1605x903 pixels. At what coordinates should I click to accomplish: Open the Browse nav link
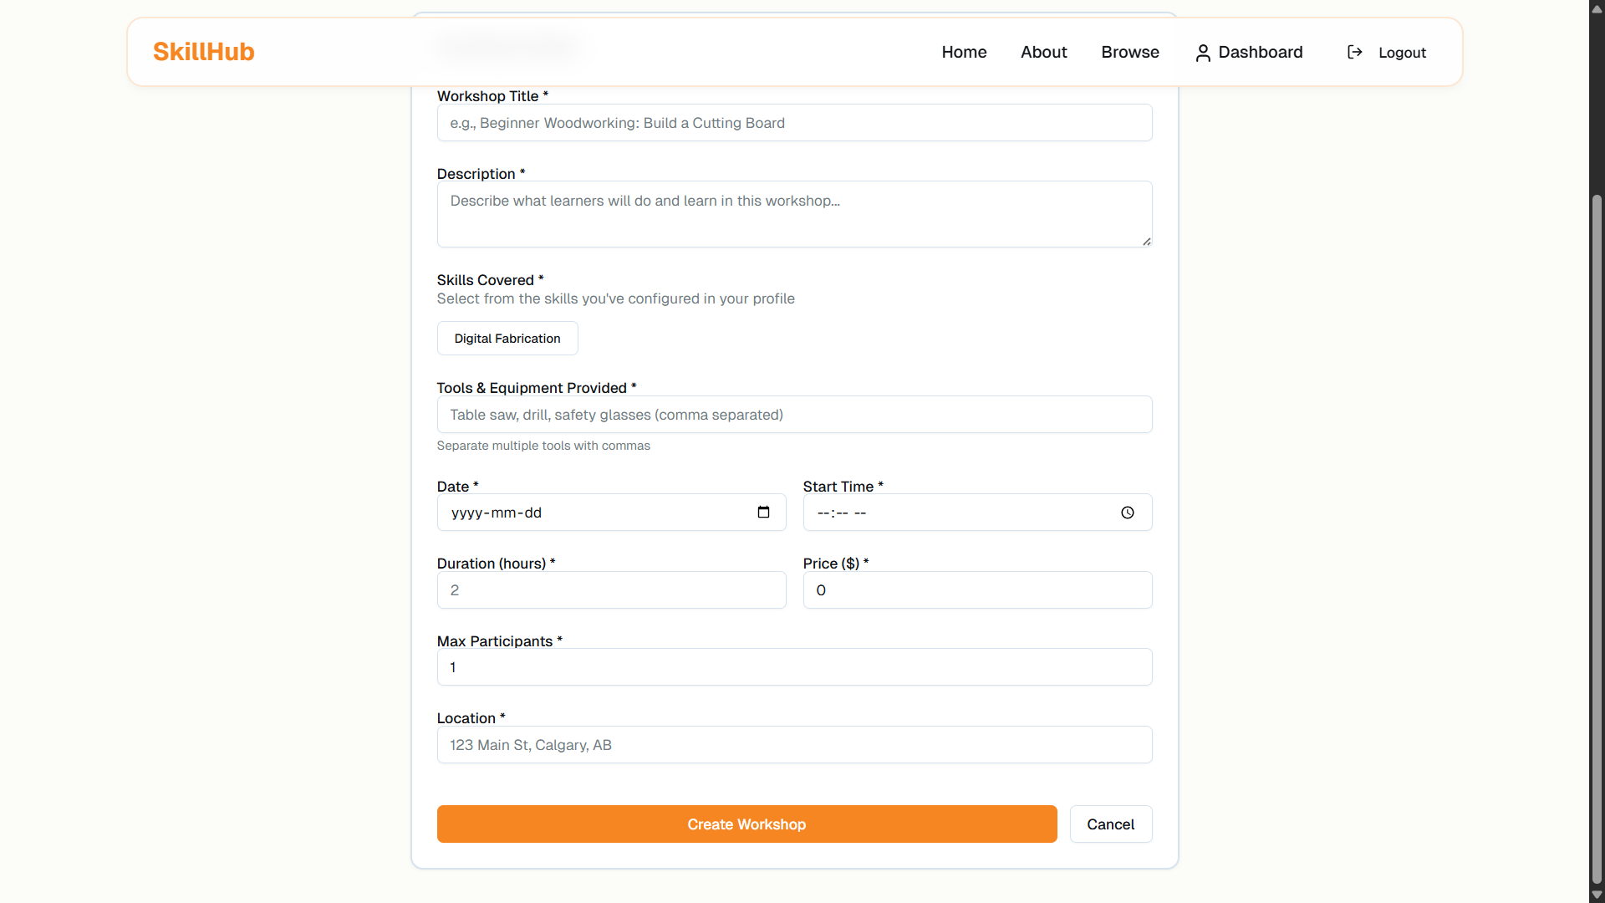coord(1129,52)
